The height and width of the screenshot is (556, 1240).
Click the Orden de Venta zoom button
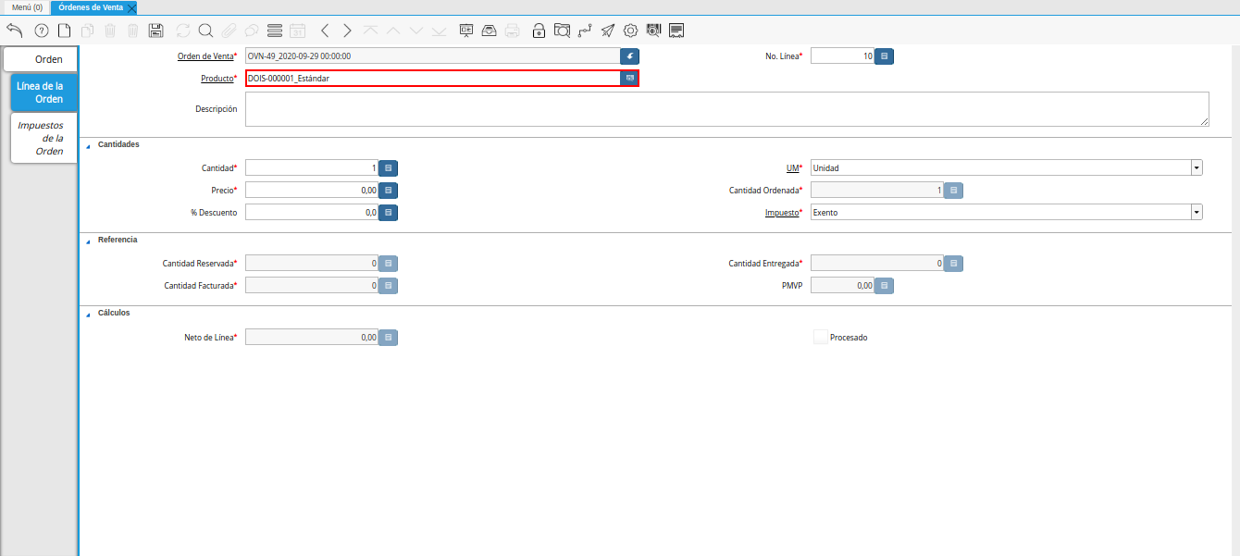tap(629, 56)
